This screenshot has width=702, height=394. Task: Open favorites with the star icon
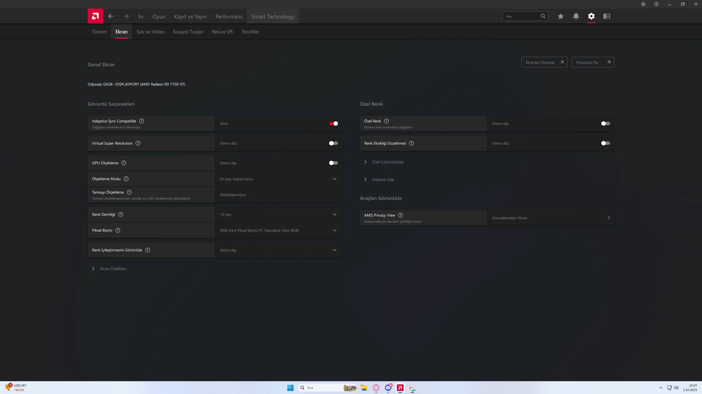tap(560, 16)
